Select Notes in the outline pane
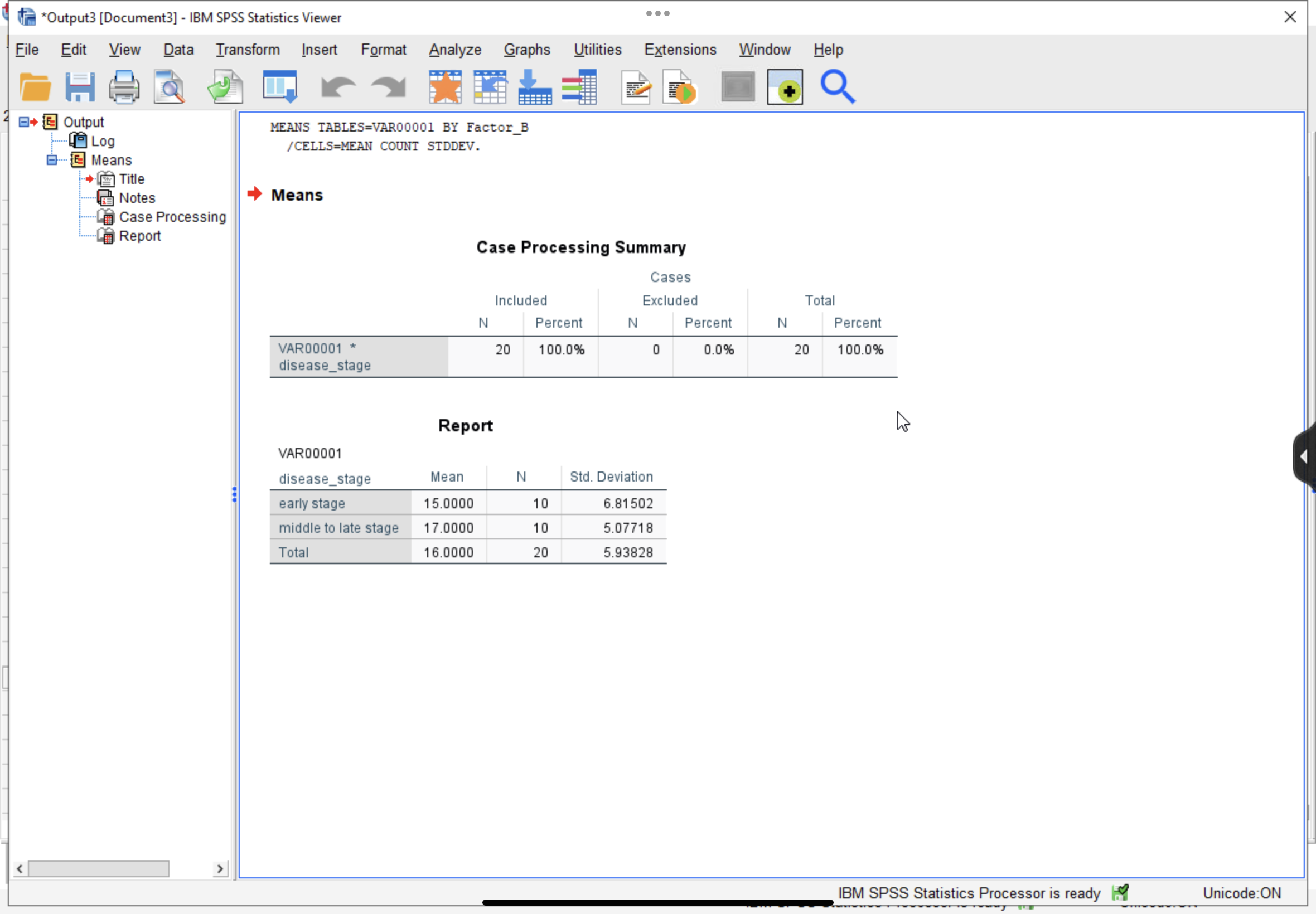The image size is (1316, 914). [x=137, y=198]
